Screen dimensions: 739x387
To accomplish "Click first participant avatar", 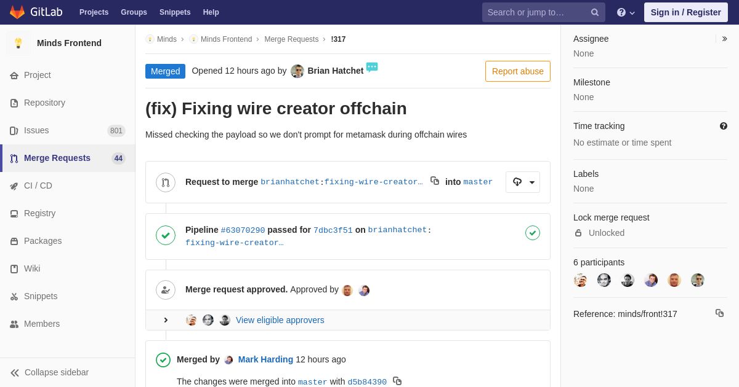I will pos(580,280).
